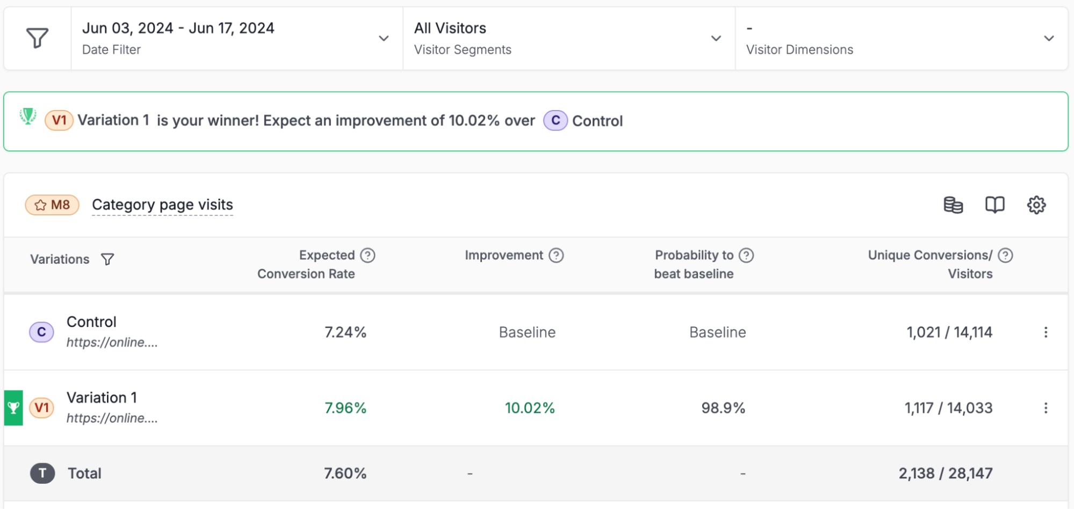Image resolution: width=1074 pixels, height=509 pixels.
Task: Expand the Visitor Segments dropdown
Action: (x=716, y=38)
